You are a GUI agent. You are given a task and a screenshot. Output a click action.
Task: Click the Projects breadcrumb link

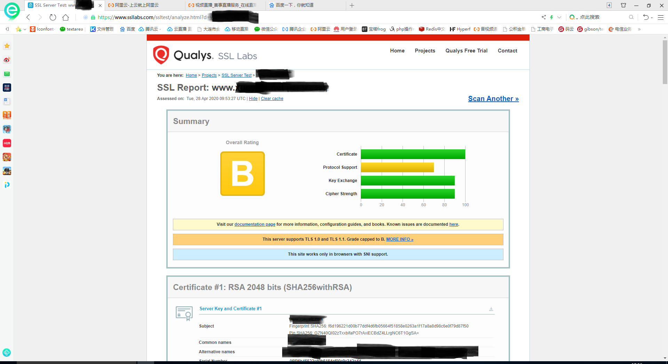(x=209, y=75)
